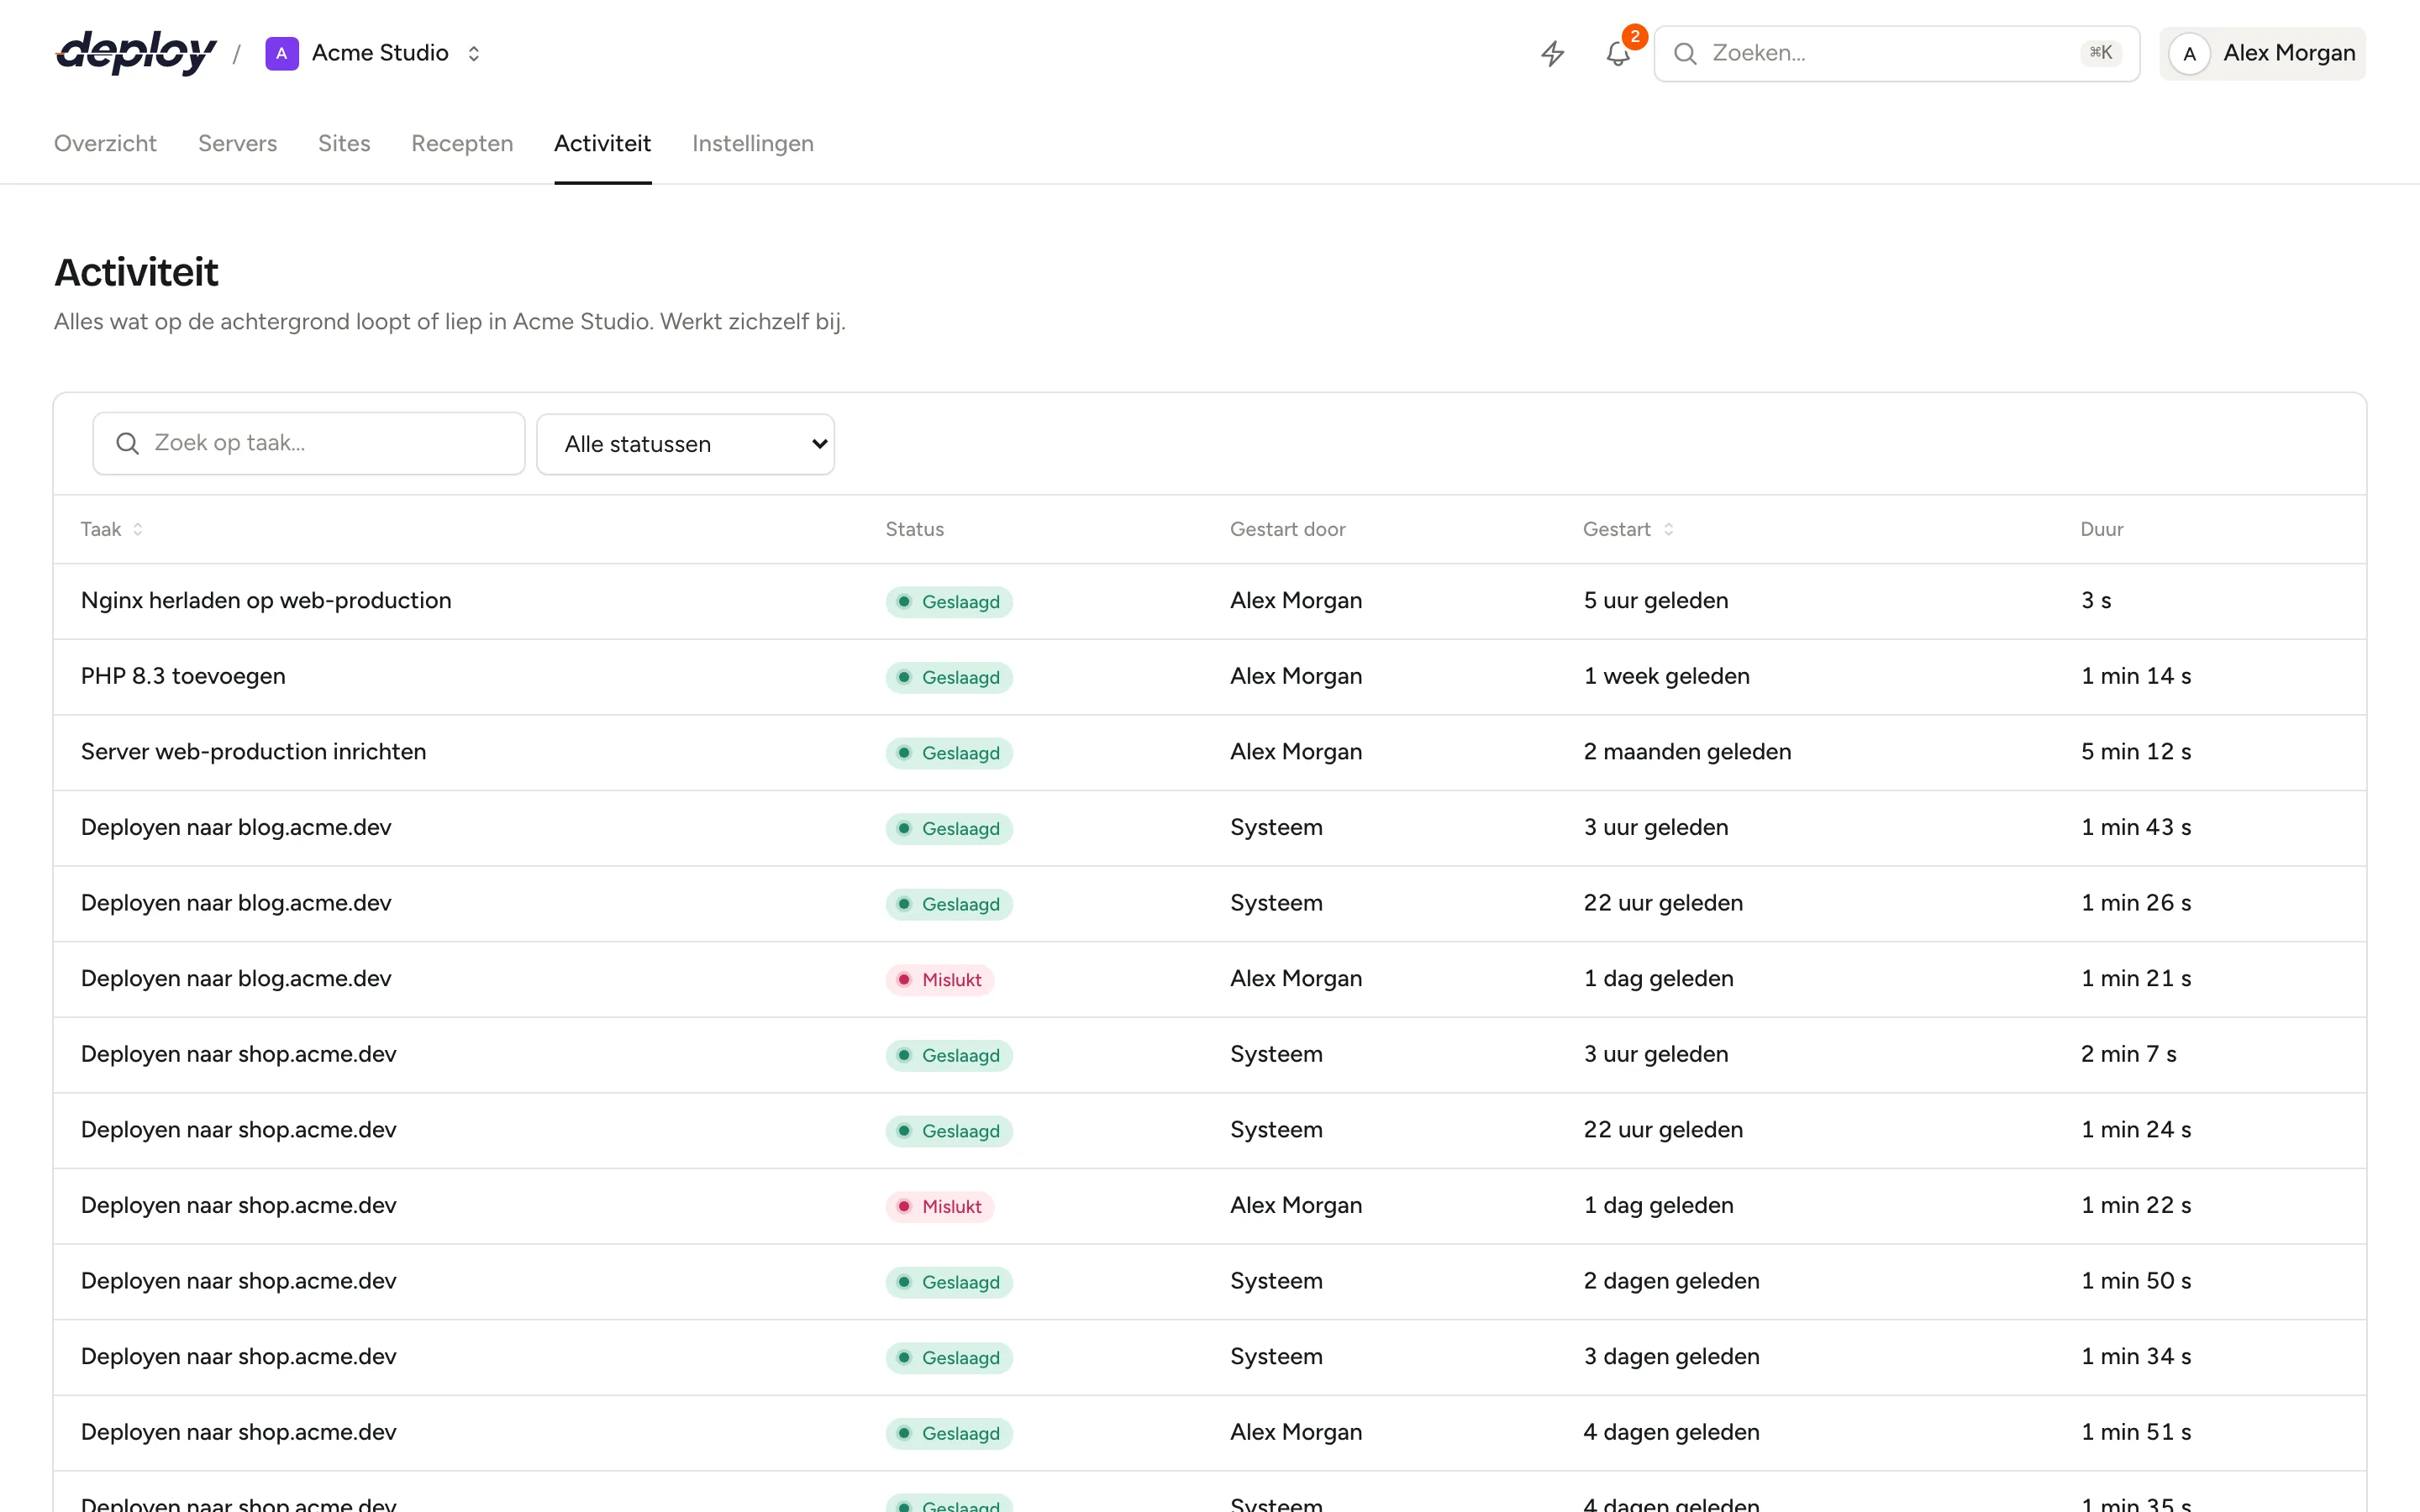Click the Zoek op taak input
Screen dimensions: 2420x1512
coord(309,443)
